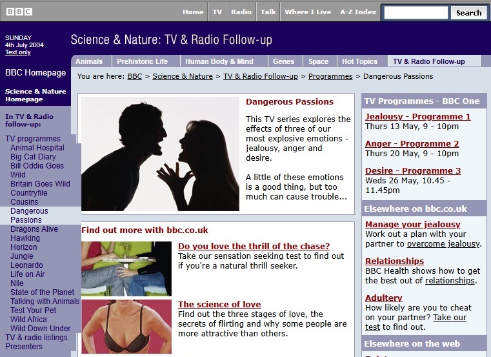Open the Adultery heading link

pyautogui.click(x=384, y=298)
